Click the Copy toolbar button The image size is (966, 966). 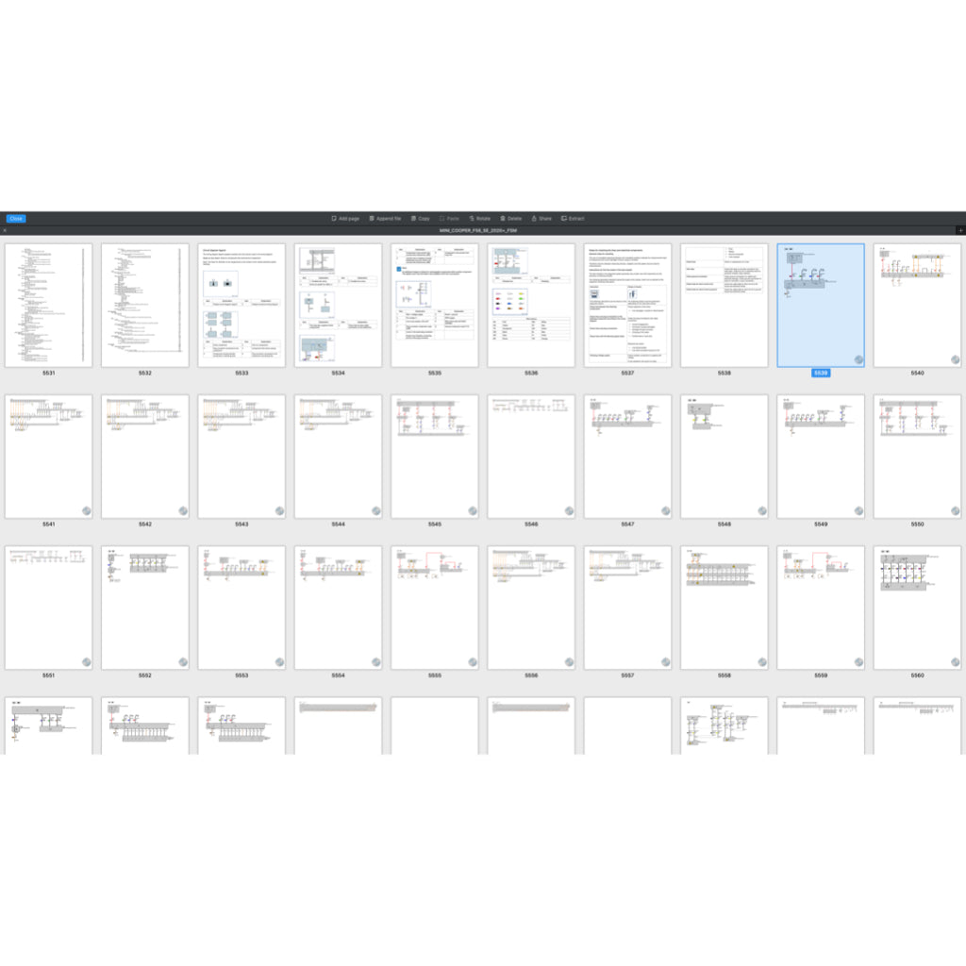point(420,219)
